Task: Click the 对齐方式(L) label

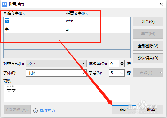Action: [13, 64]
